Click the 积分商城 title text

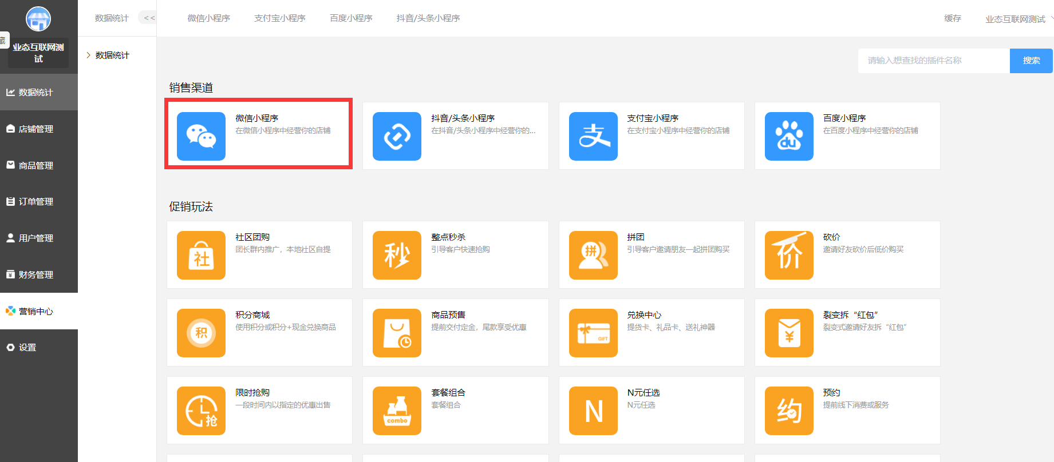tap(252, 314)
